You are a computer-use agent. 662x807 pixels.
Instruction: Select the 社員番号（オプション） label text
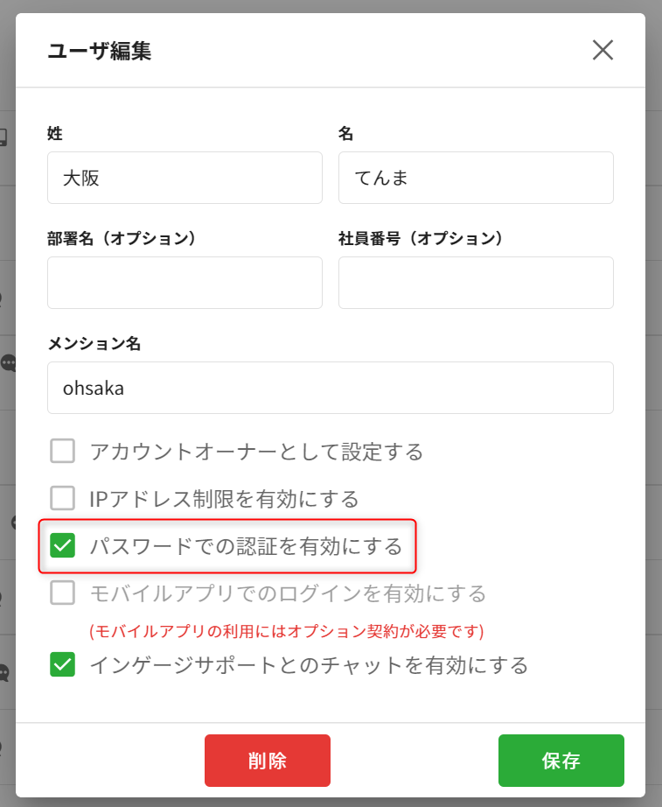point(421,238)
